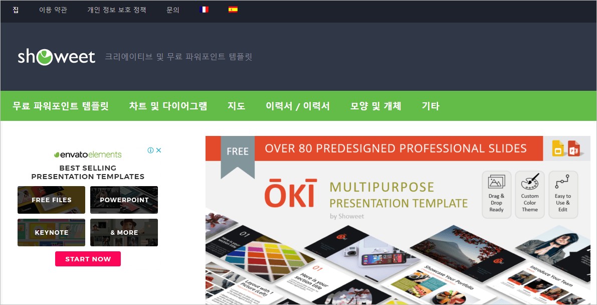Image resolution: width=597 pixels, height=305 pixels.
Task: Click the envato elements logo
Action: click(x=88, y=155)
